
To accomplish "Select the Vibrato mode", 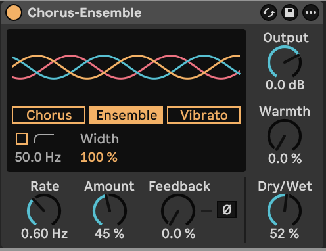I will (204, 115).
